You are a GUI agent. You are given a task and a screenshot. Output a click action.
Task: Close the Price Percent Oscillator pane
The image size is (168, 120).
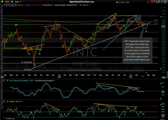[4, 80]
